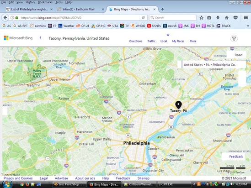Click the Advertise footer link
This screenshot has width=251, height=188.
61,178
